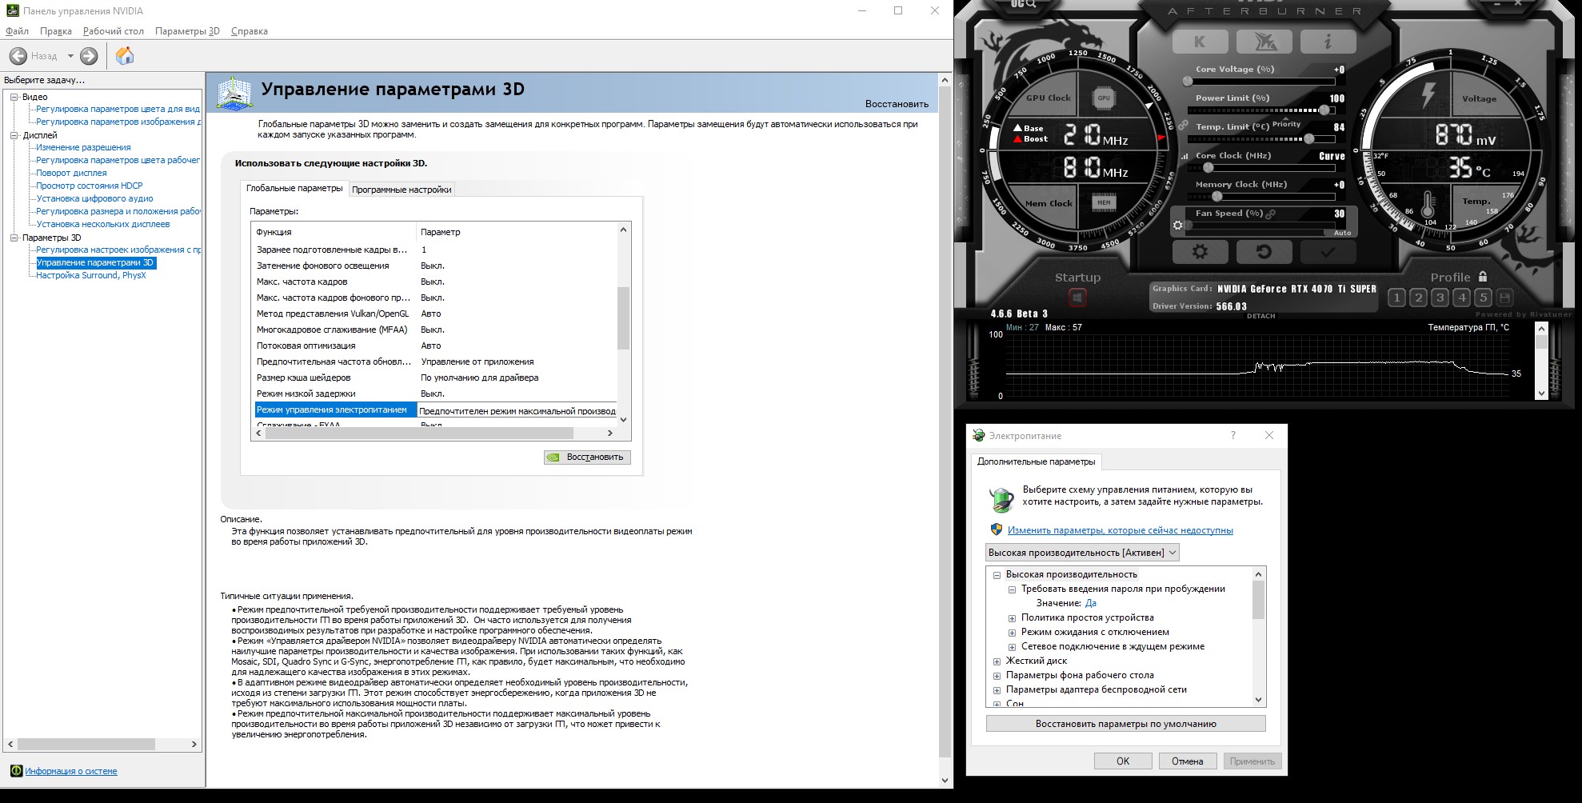Screen dimensions: 1582x803
Task: Expand Политика простоя устройства setting
Action: tap(1012, 618)
